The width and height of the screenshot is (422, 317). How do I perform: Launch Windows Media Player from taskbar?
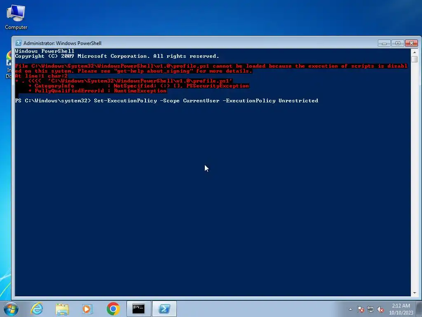click(87, 309)
